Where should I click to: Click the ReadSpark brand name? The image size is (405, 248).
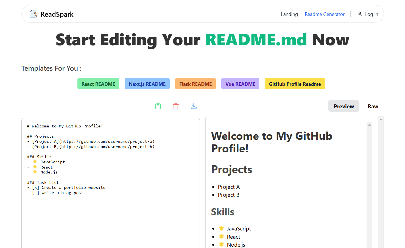point(57,14)
